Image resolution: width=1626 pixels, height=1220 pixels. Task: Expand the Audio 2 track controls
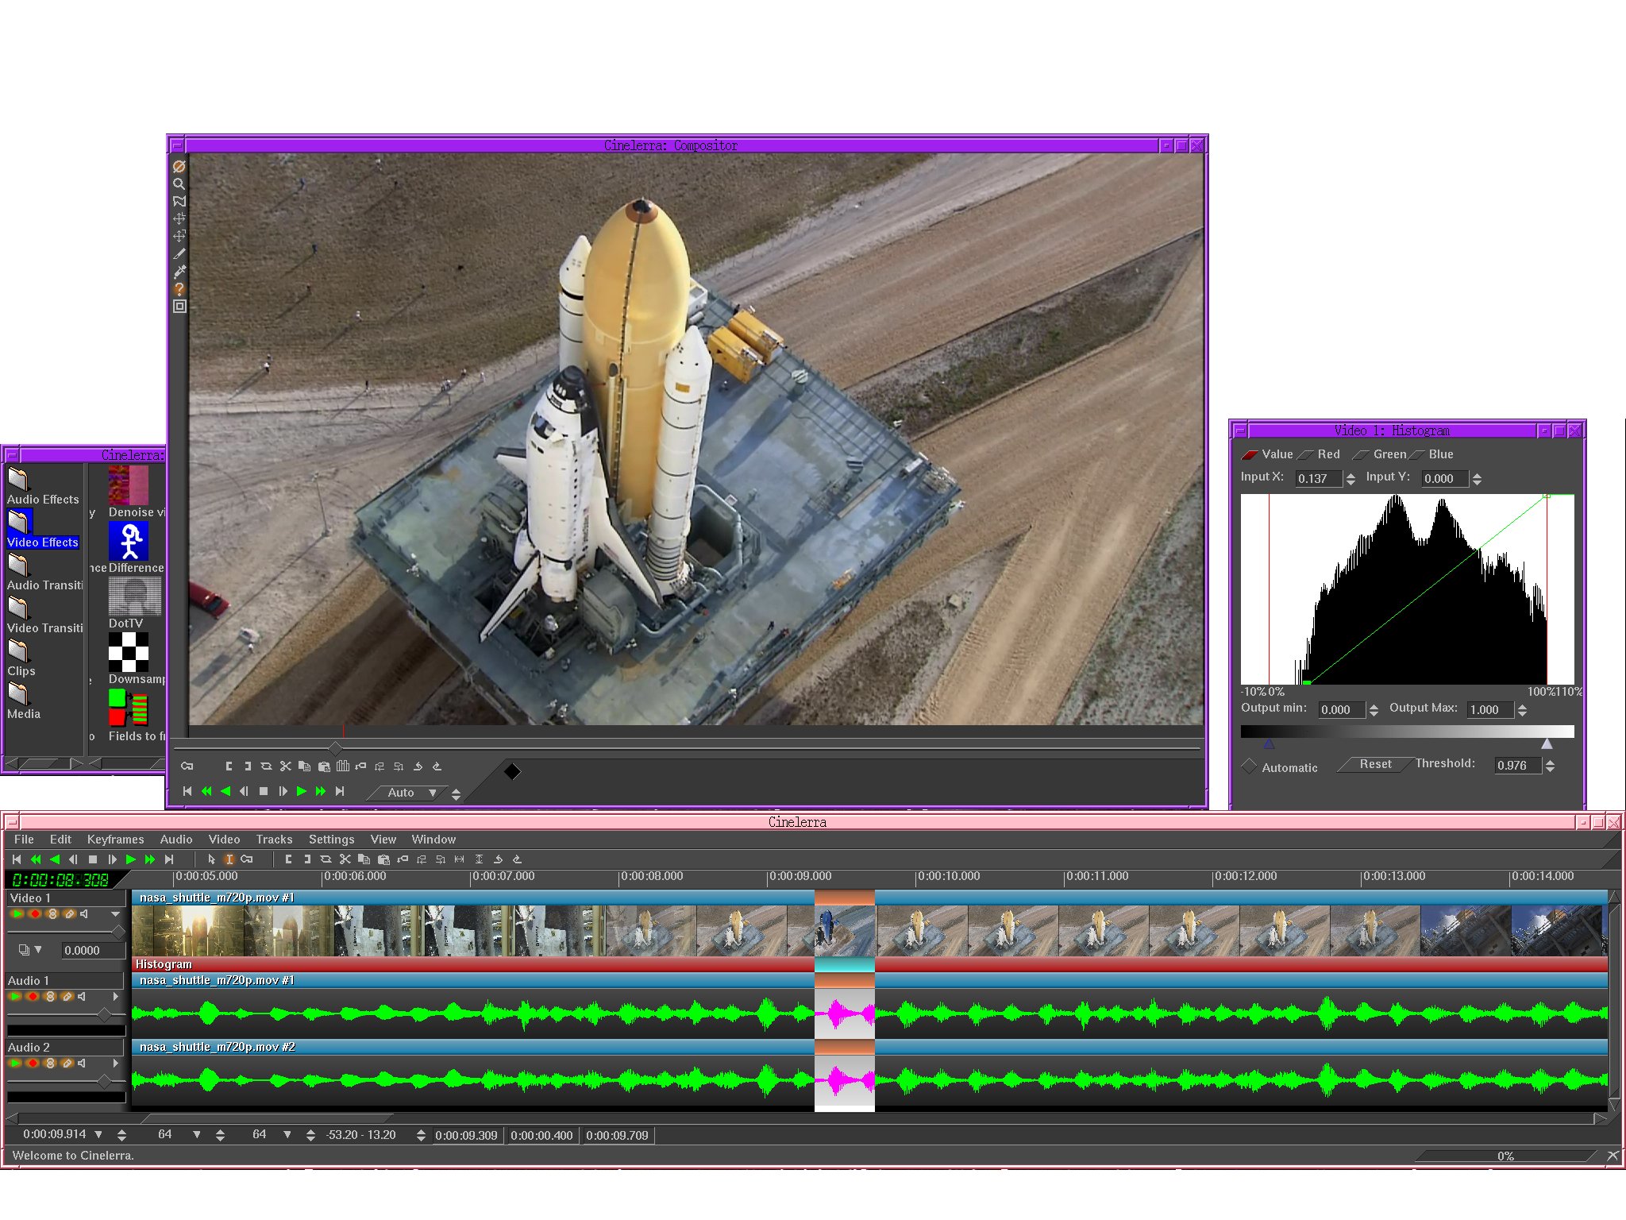coord(116,1064)
